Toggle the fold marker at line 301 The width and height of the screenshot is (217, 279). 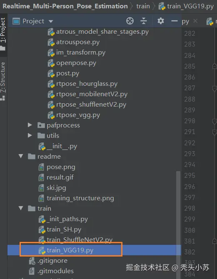click(x=215, y=241)
